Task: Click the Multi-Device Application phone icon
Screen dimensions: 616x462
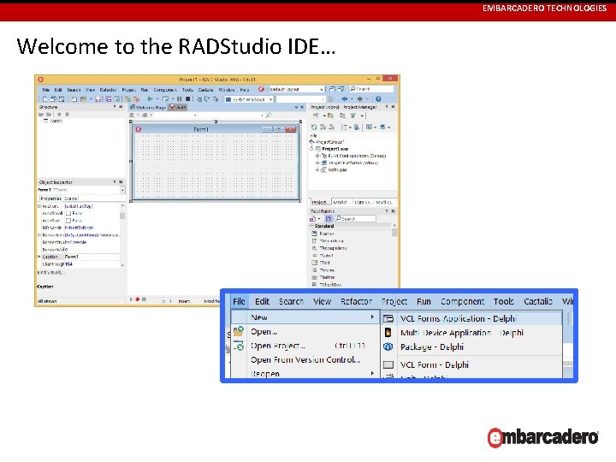Action: (388, 333)
